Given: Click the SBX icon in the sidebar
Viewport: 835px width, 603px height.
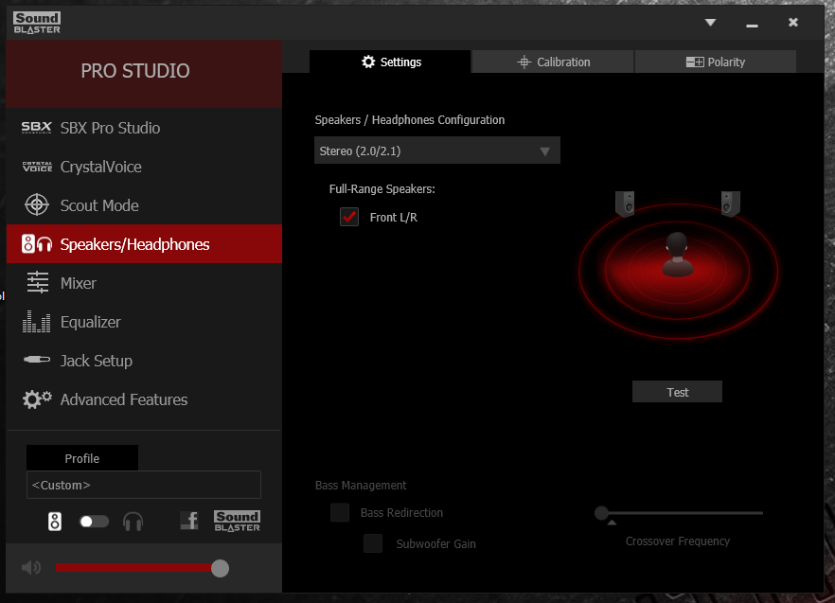Looking at the screenshot, I should click(x=36, y=128).
